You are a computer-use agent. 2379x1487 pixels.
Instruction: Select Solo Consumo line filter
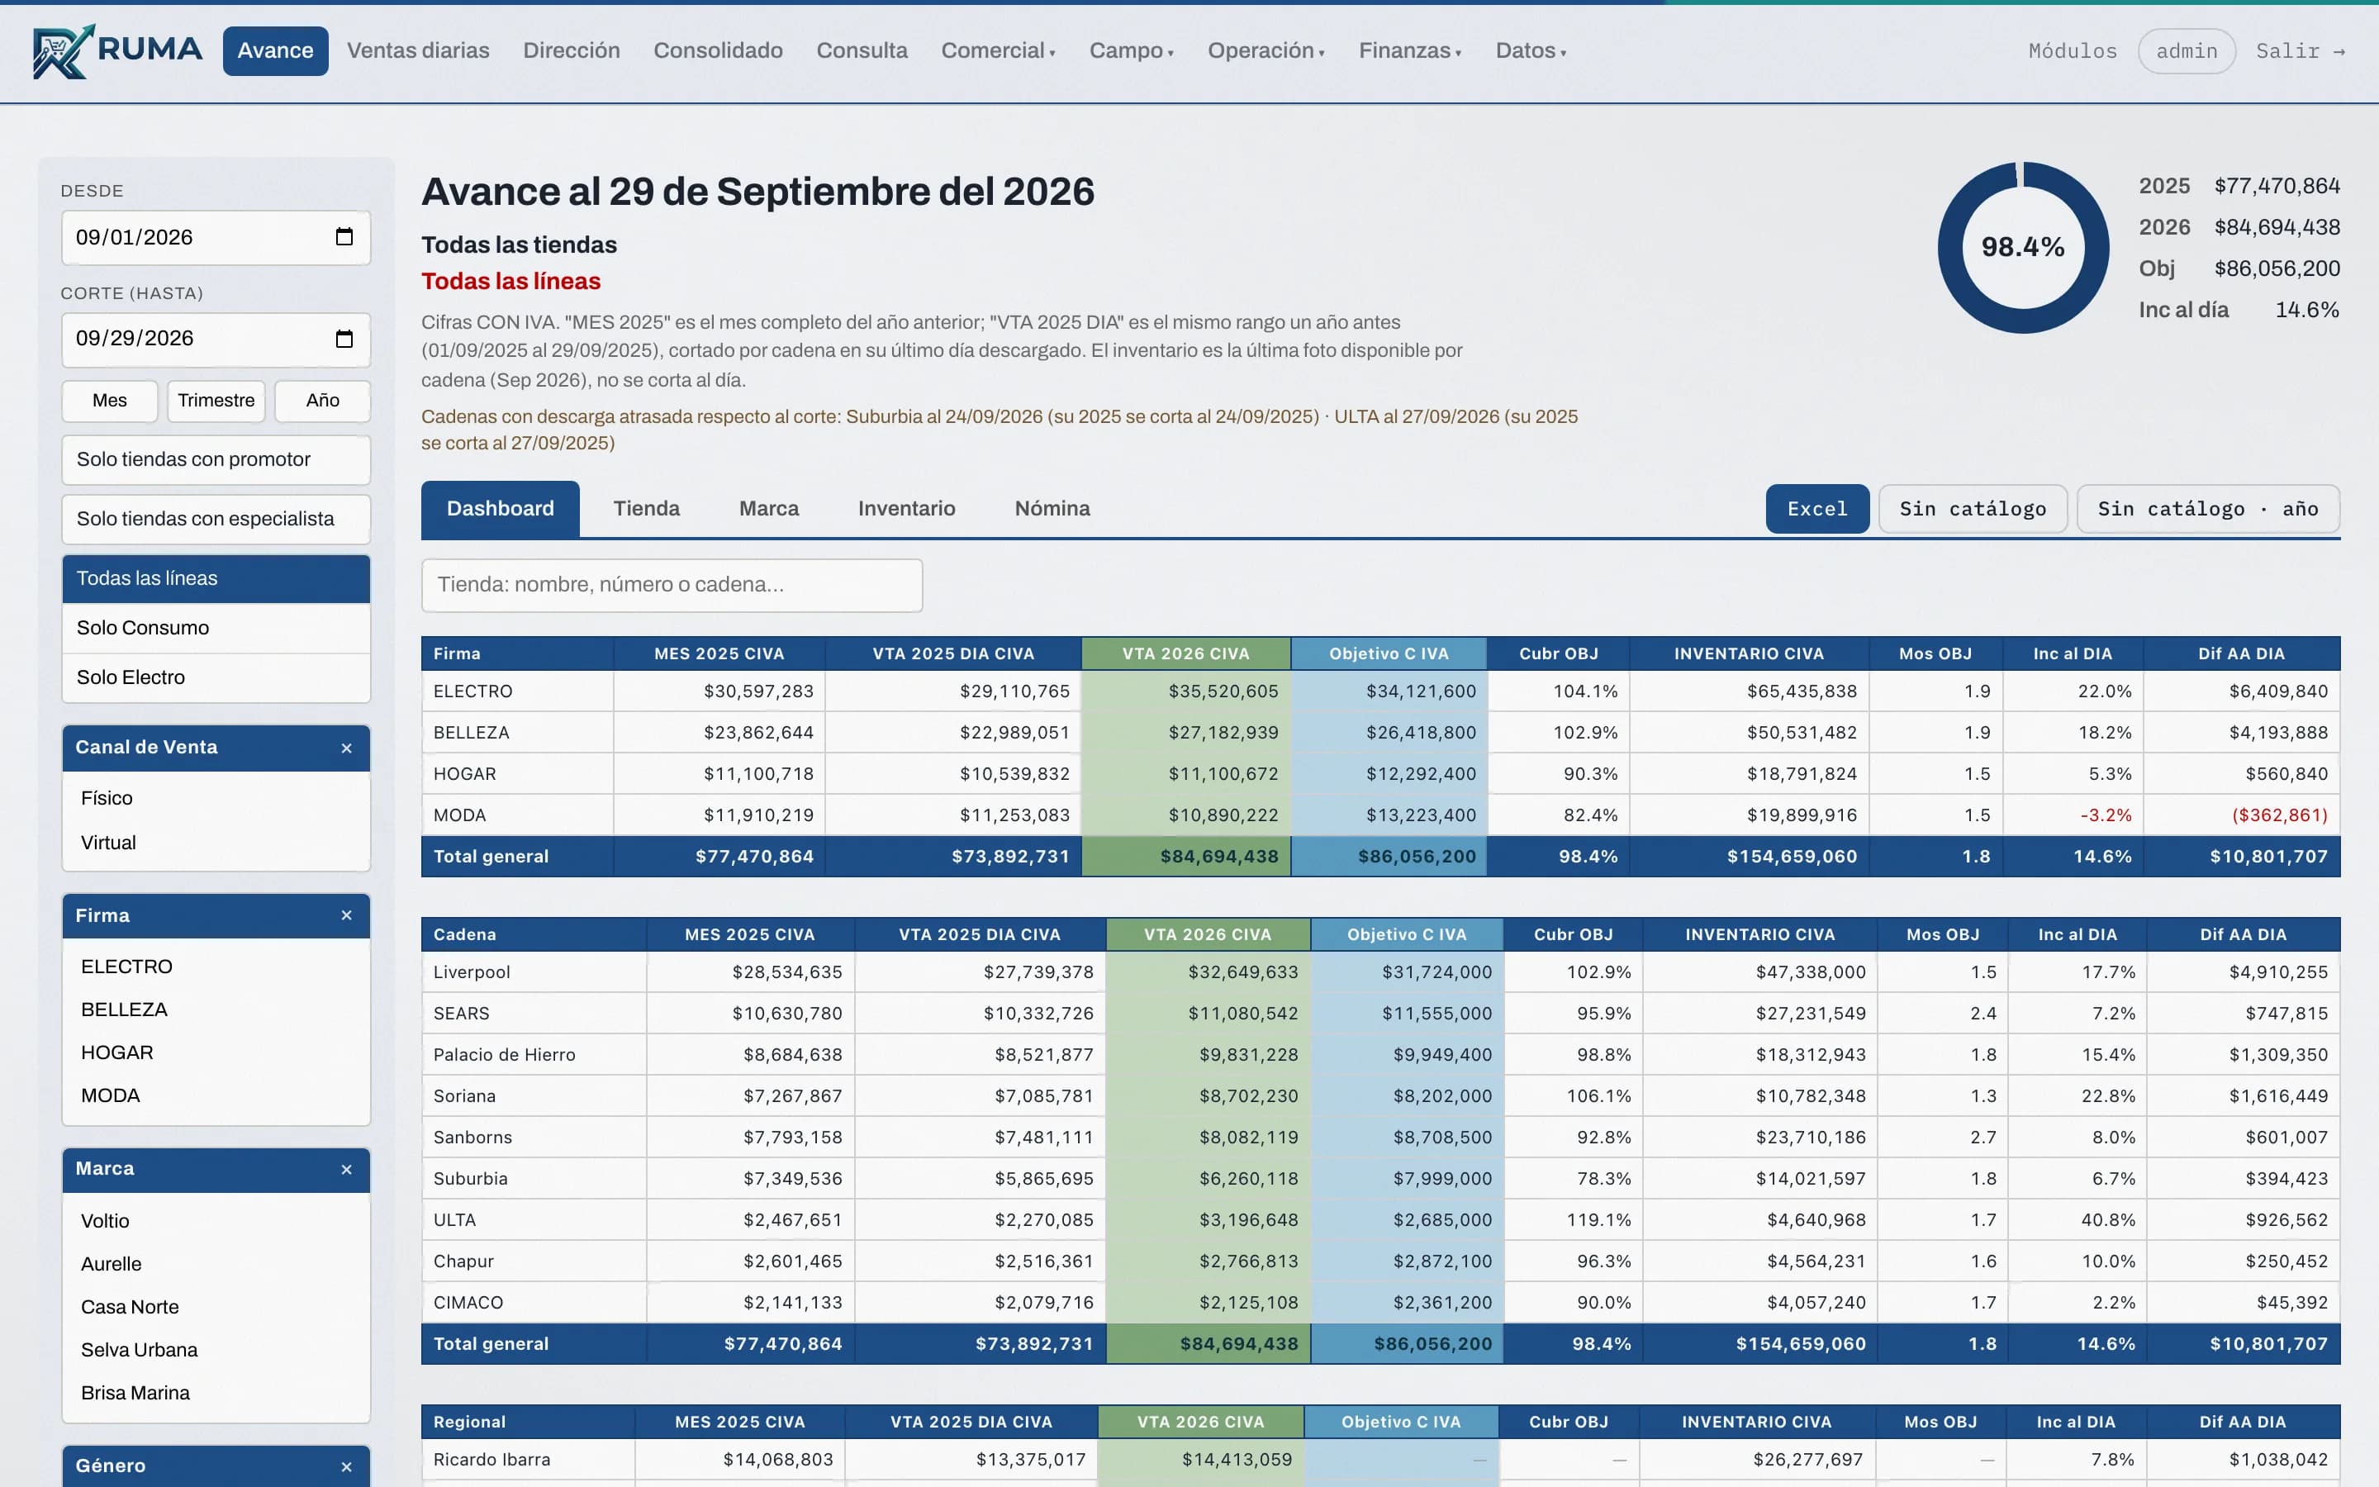pyautogui.click(x=216, y=628)
